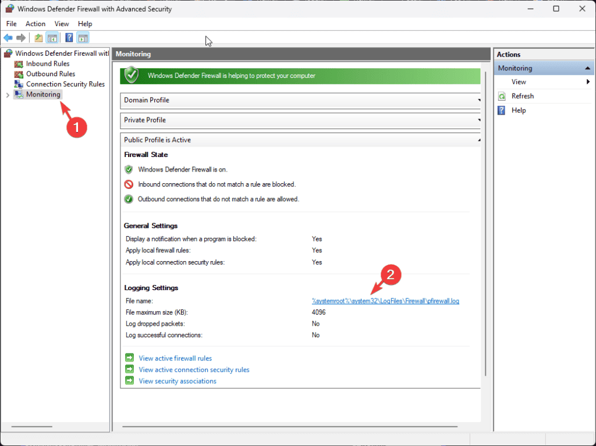The height and width of the screenshot is (446, 596).
Task: Click the green arrow icon beside View active firewall rules
Action: (x=129, y=358)
